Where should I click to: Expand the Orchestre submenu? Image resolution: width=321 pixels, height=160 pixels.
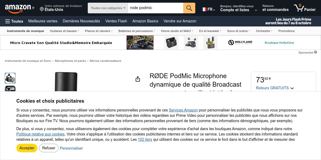[x=264, y=31]
